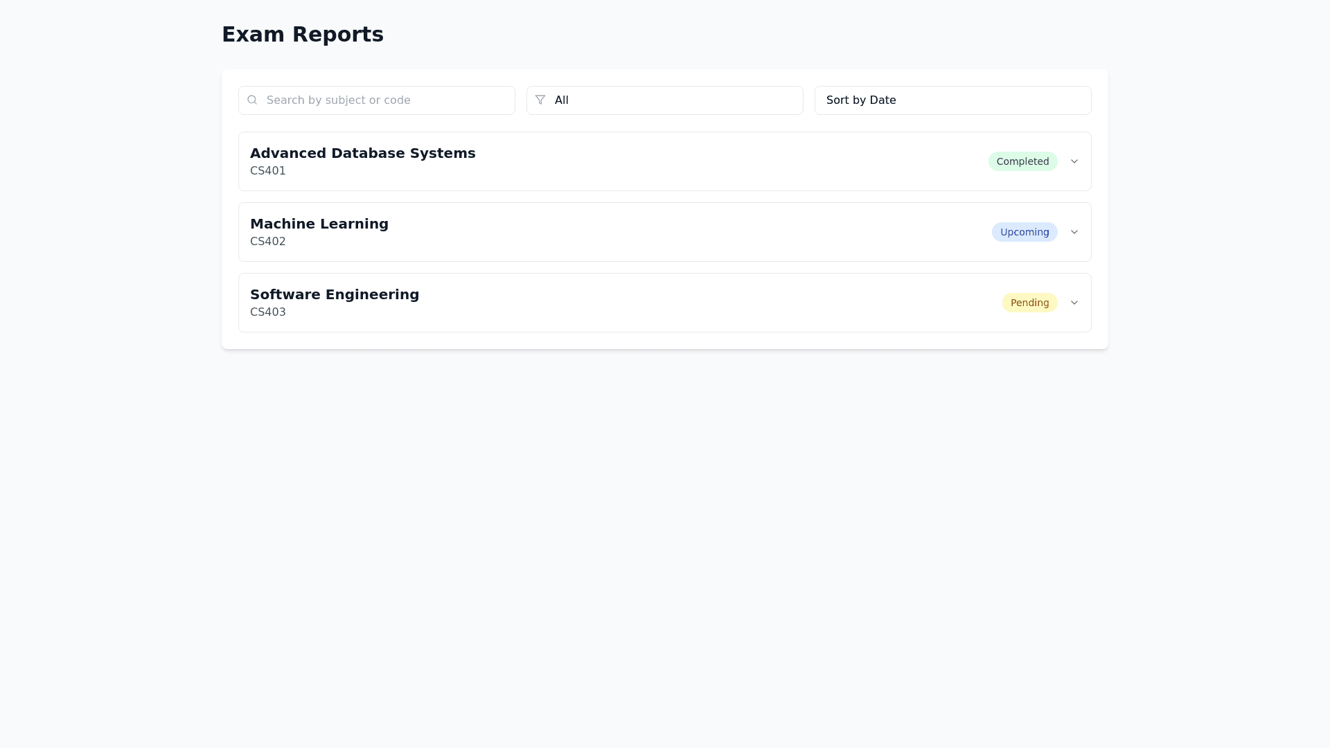Open the Sort by Date dropdown
1330x748 pixels.
click(x=952, y=100)
